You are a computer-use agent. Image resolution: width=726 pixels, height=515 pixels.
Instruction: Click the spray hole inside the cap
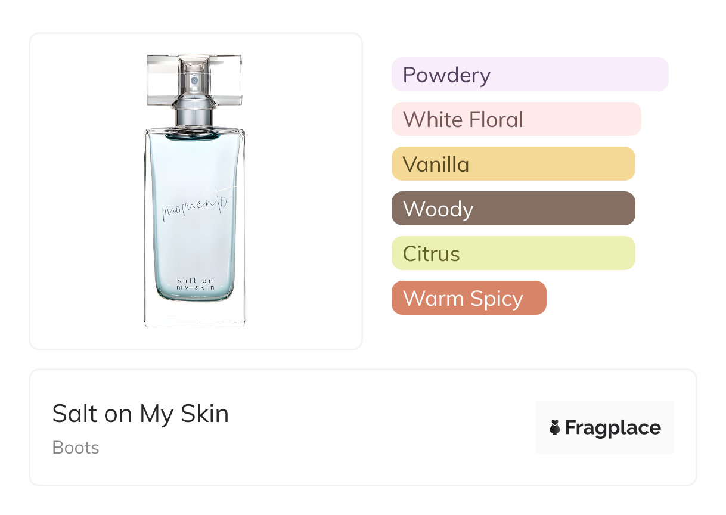[194, 79]
